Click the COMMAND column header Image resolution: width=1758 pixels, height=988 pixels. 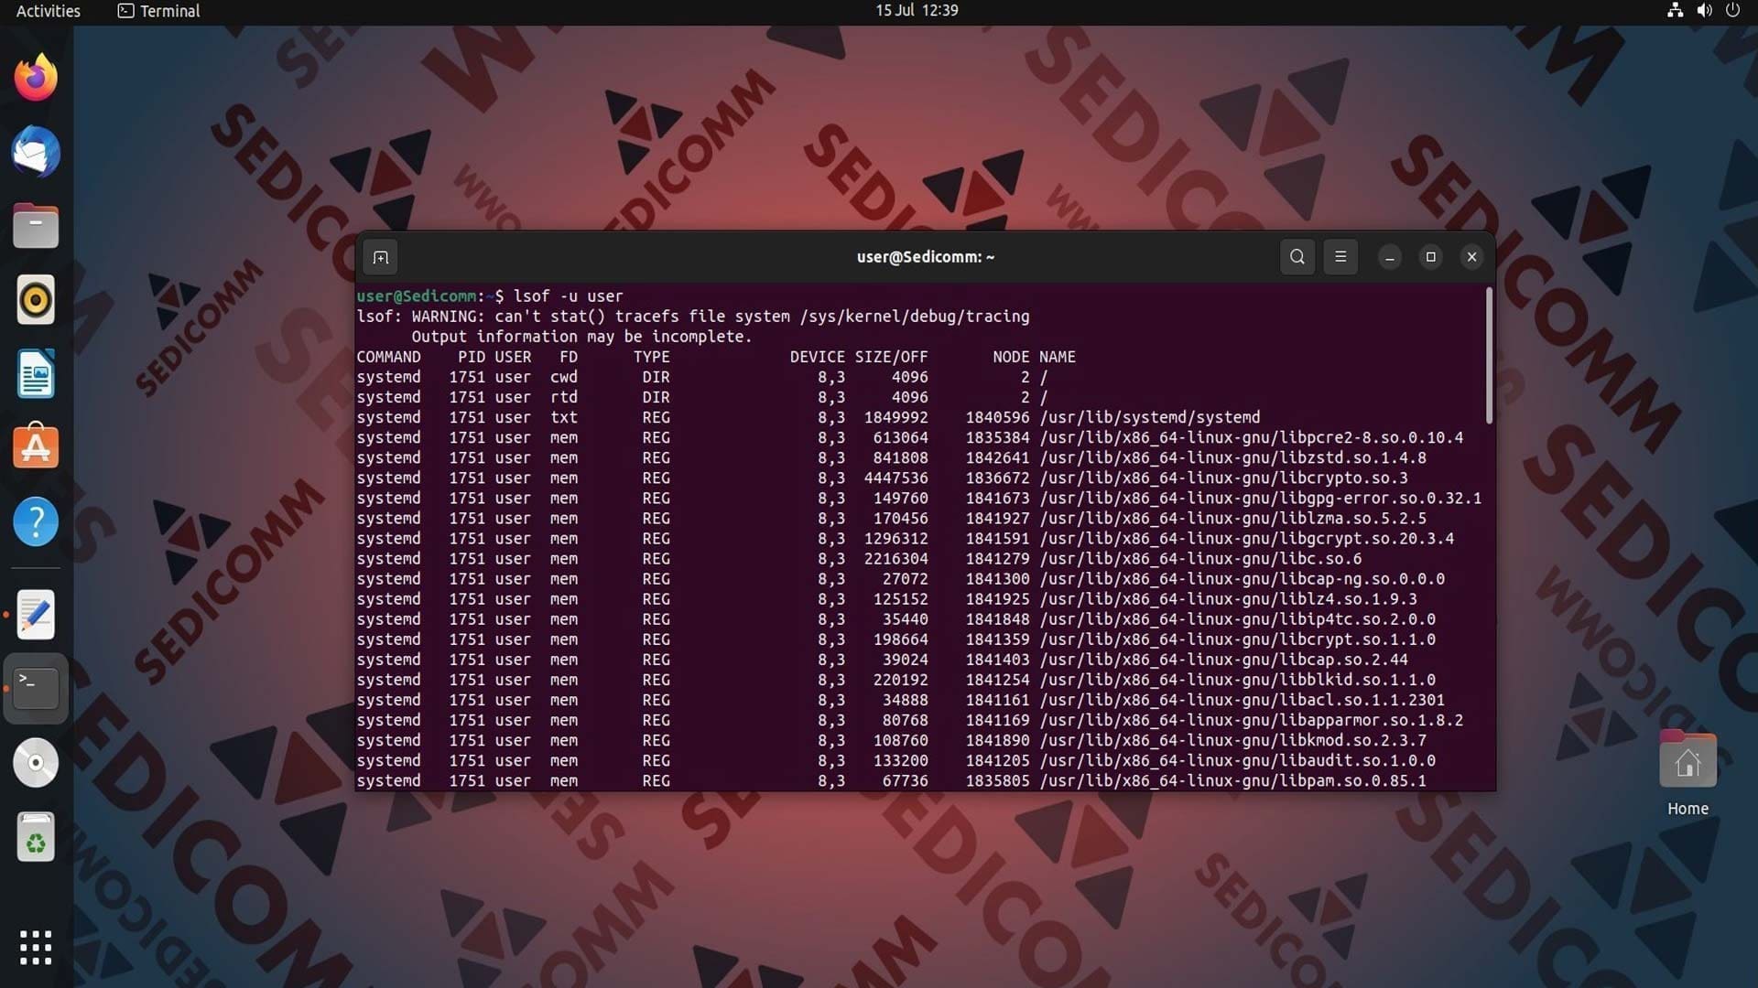point(388,357)
